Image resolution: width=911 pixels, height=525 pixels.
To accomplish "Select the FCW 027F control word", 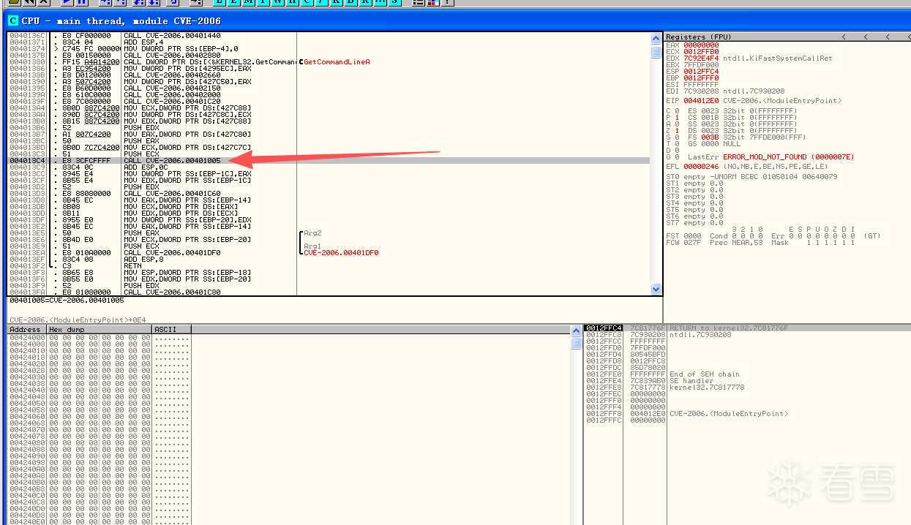I will 683,243.
